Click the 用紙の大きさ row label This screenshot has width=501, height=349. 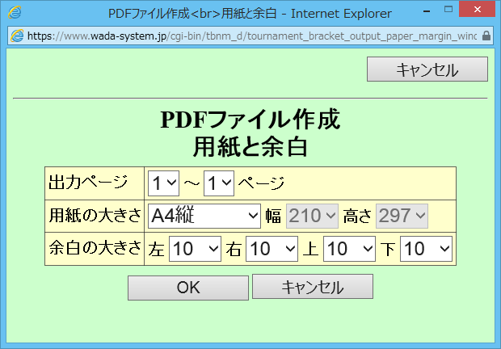coord(95,215)
